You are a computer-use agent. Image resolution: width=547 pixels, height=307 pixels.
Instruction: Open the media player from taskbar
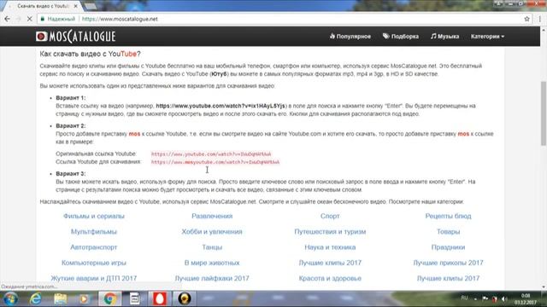click(85, 298)
